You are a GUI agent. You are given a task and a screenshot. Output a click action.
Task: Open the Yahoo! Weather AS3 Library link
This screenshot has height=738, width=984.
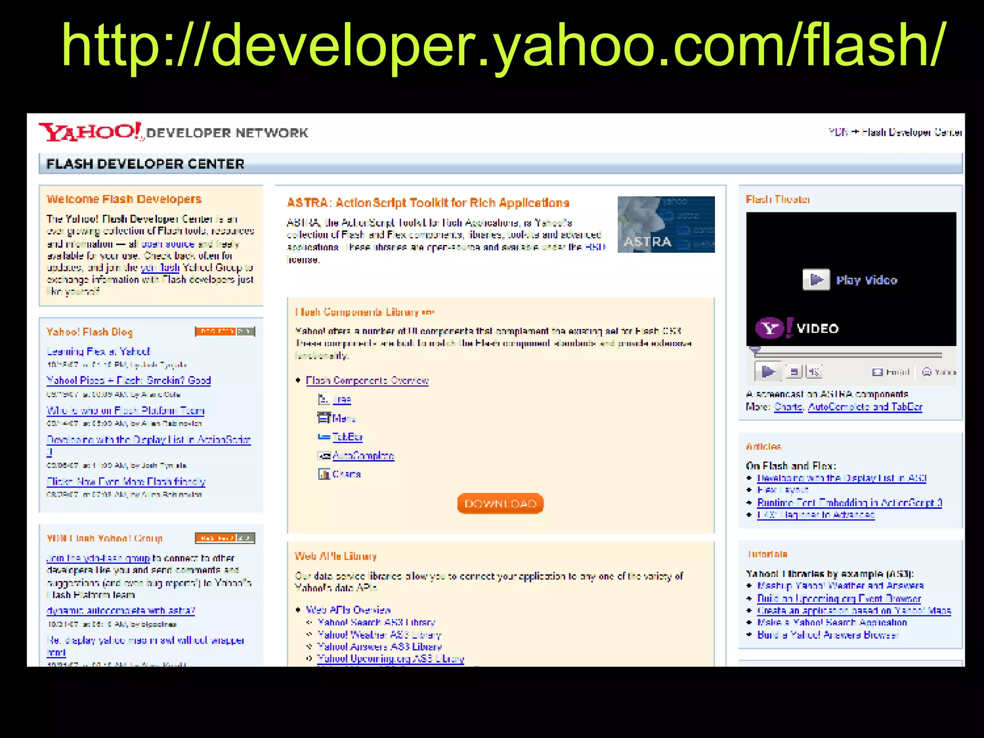click(379, 635)
